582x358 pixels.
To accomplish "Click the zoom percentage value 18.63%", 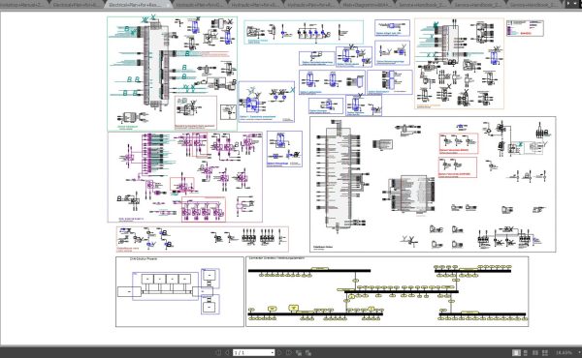I will click(564, 352).
